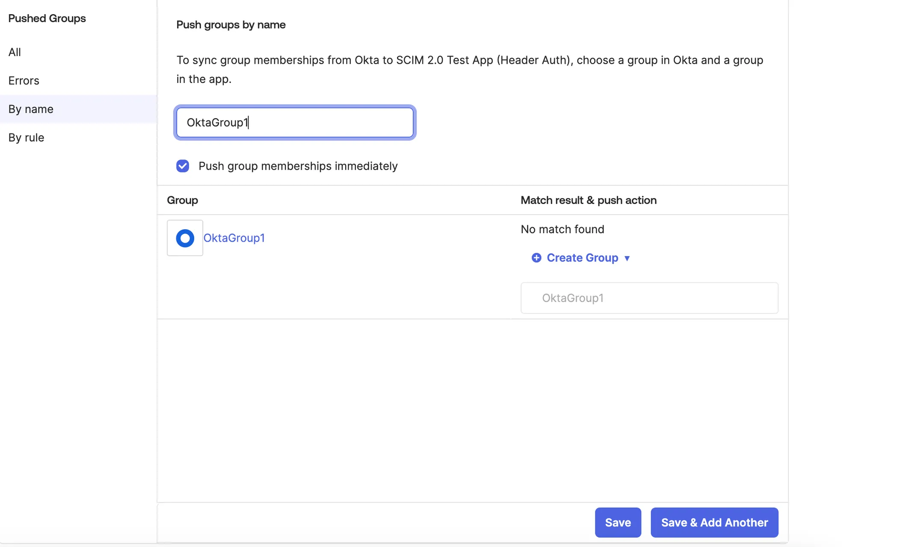
Task: Uncheck Push group memberships immediately
Action: click(183, 166)
